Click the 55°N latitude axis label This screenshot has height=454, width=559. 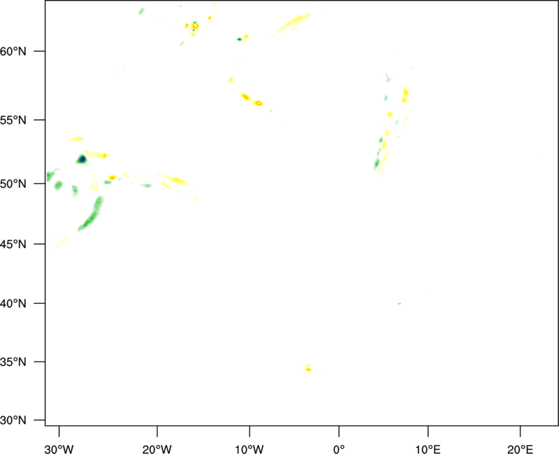[13, 120]
